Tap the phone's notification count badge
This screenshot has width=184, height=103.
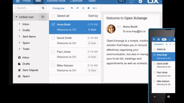164,39
